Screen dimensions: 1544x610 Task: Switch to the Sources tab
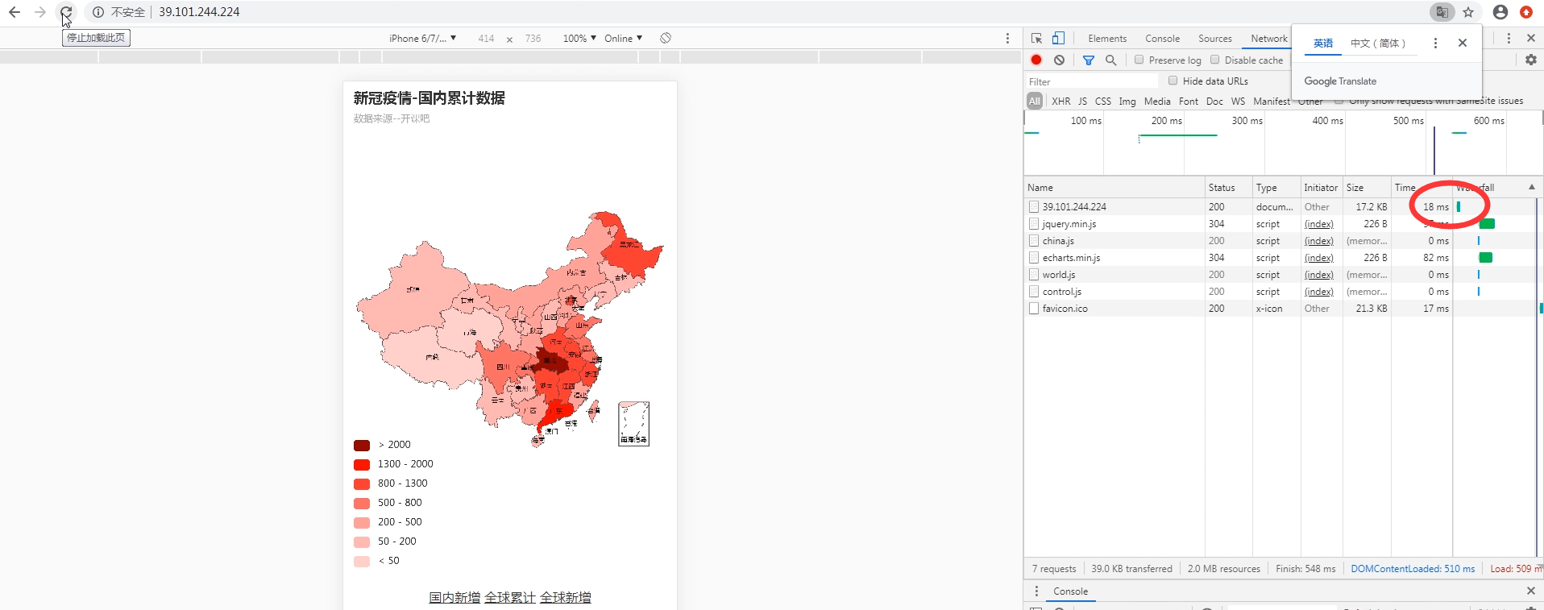pos(1214,38)
